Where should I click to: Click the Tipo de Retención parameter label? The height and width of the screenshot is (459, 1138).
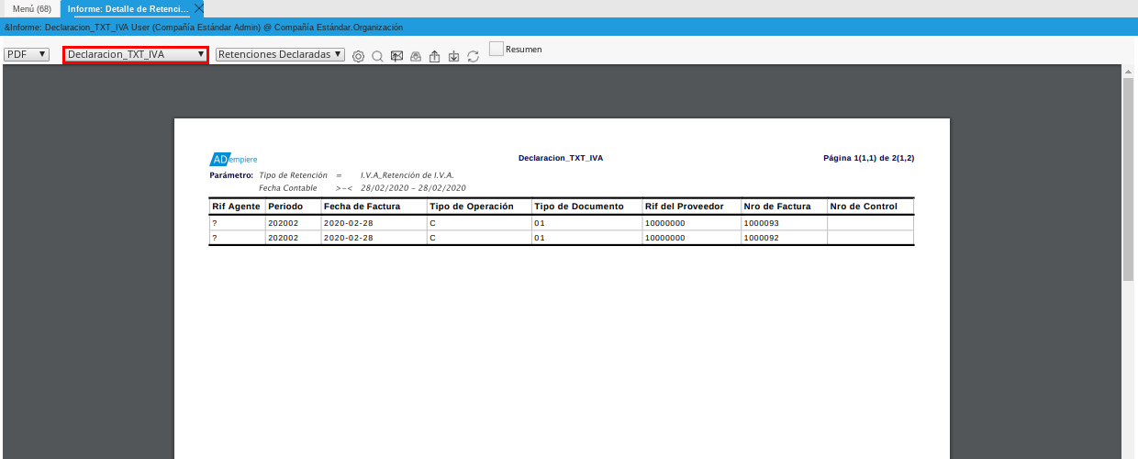point(295,174)
